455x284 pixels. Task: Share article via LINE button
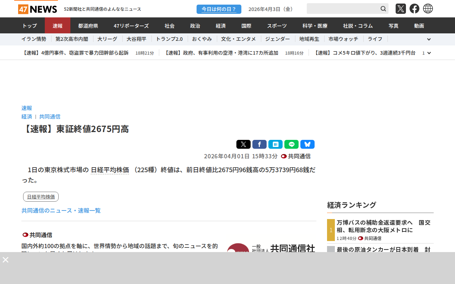coord(291,144)
